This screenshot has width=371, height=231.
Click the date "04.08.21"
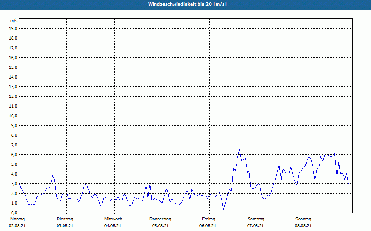[x=113, y=226]
